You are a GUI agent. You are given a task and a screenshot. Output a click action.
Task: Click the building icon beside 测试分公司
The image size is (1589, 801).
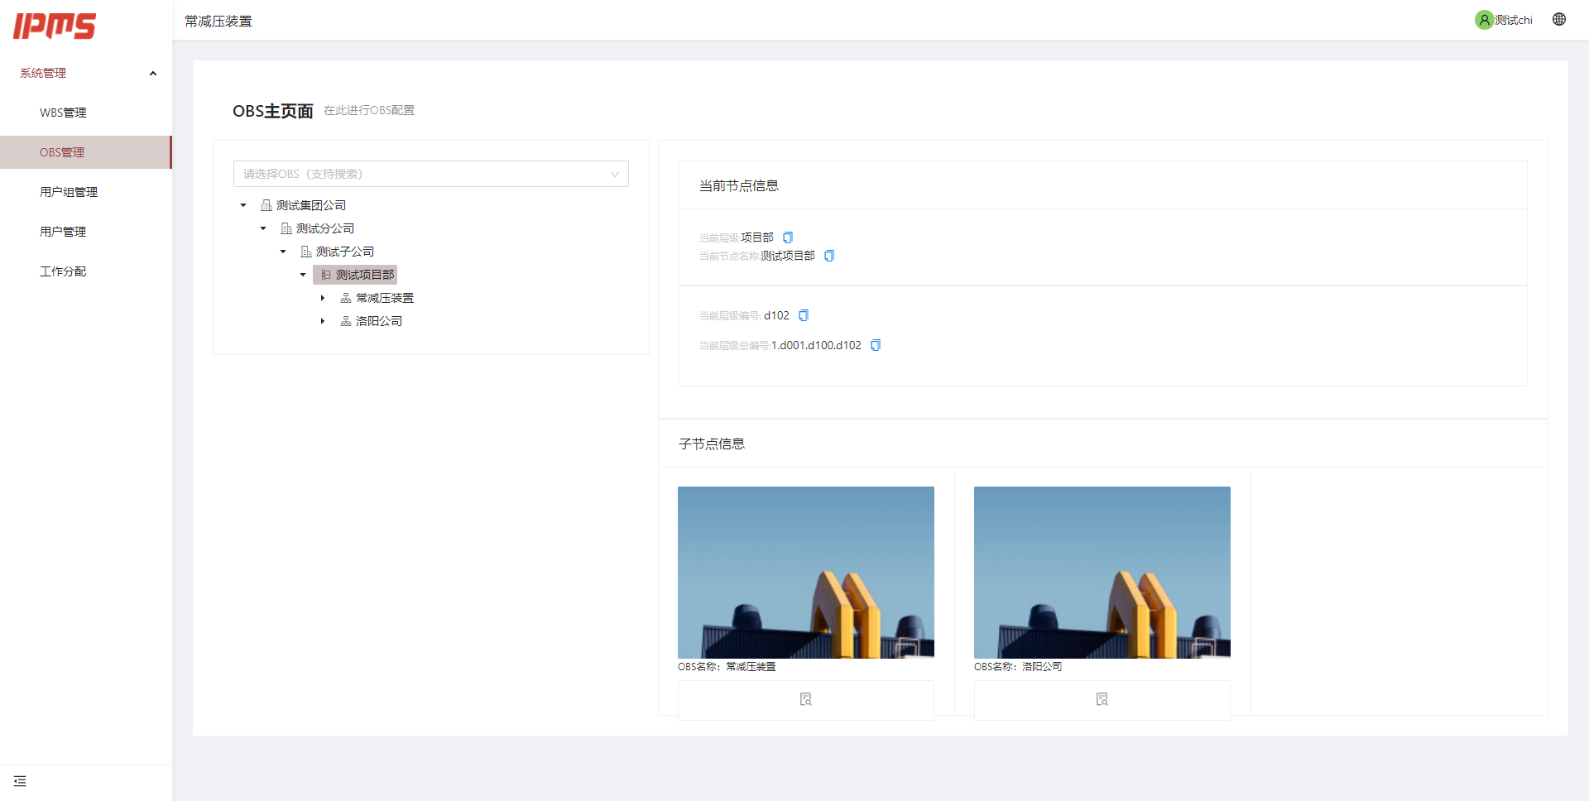tap(286, 228)
